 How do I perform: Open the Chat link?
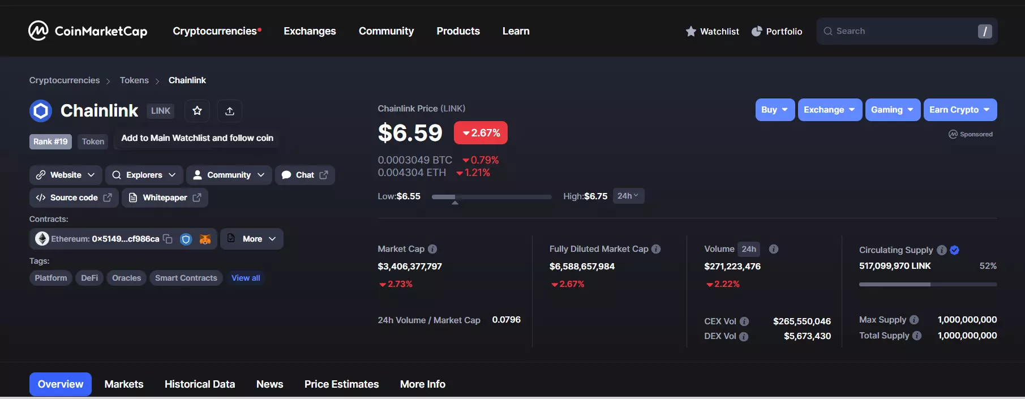click(x=305, y=175)
